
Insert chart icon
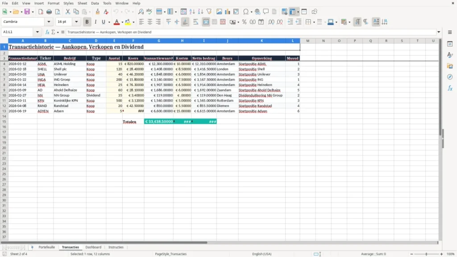227,12
